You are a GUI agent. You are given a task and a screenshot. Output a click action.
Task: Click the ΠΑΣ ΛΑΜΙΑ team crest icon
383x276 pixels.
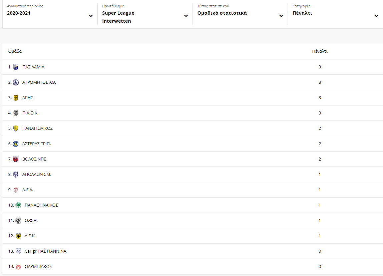(16, 67)
